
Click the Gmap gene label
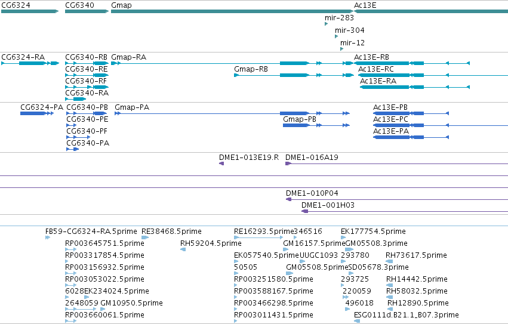pyautogui.click(x=122, y=5)
